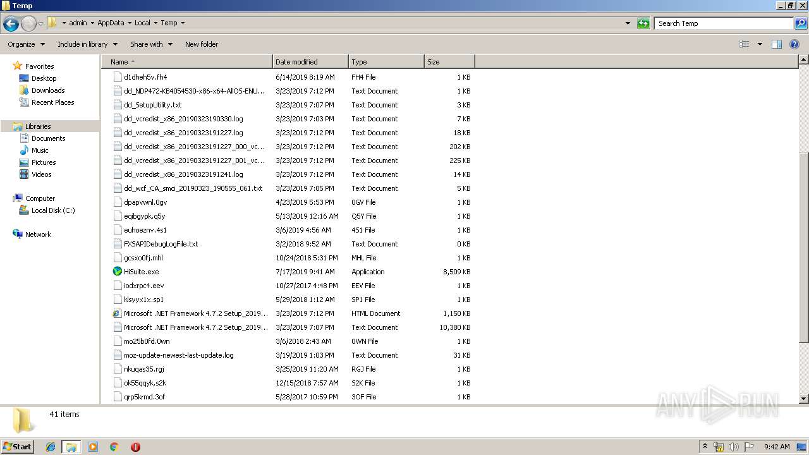Screen dimensions: 809x455
Task: Select Favorites in navigation pane
Action: tap(39, 66)
